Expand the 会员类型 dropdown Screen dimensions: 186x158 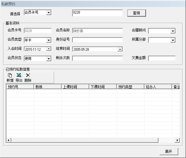click(49, 40)
